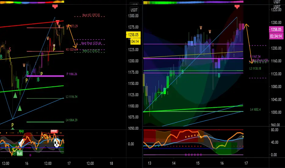Select the lower green up-triangle buy signal
This screenshot has height=168, width=285.
coord(20,108)
